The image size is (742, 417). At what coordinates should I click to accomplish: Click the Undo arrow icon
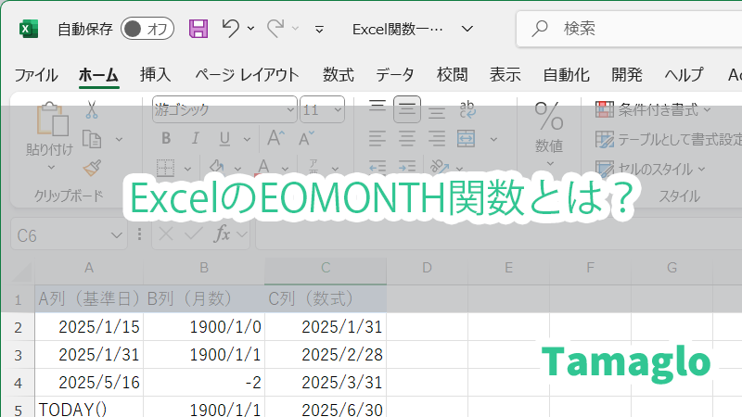pos(232,29)
